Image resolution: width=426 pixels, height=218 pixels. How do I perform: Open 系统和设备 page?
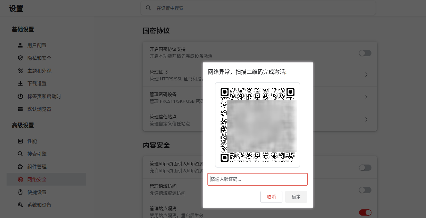click(47, 205)
